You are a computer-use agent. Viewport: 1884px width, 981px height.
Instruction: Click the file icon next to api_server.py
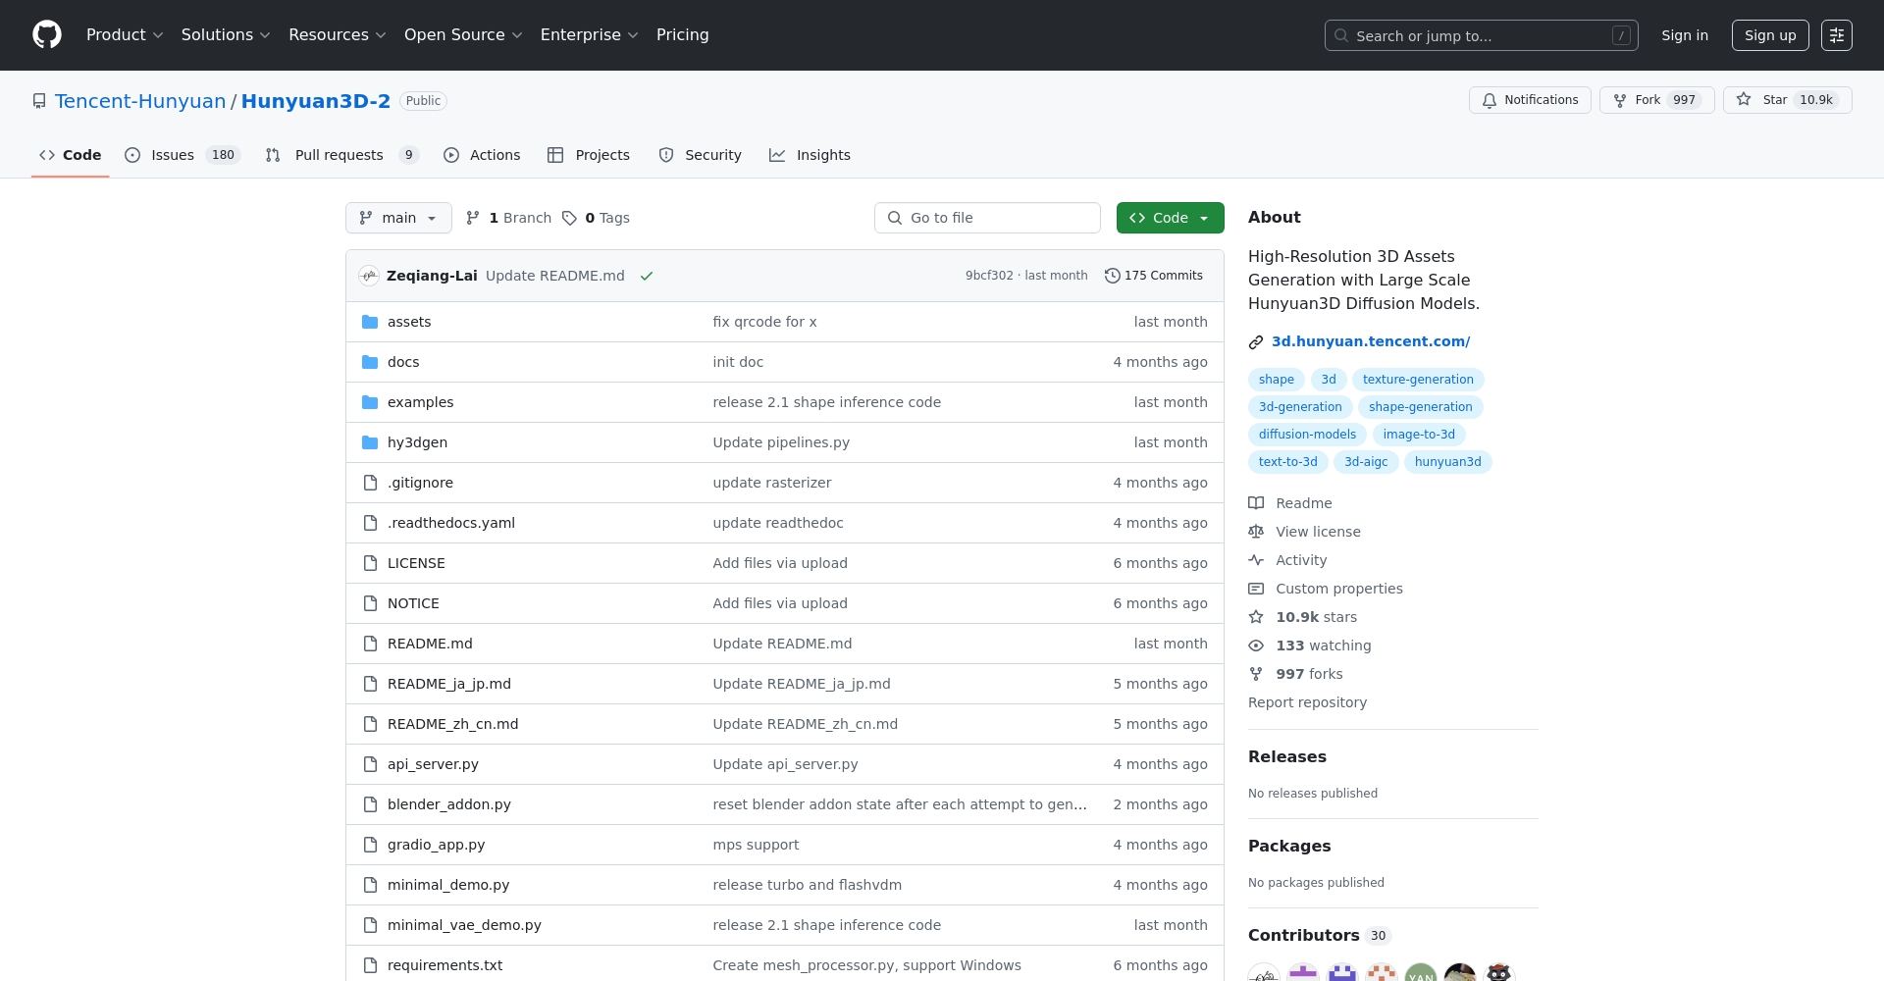370,764
